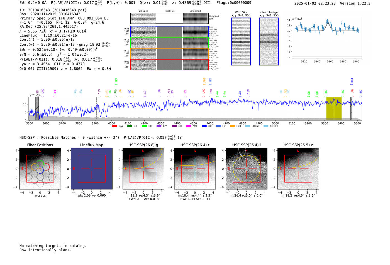This screenshot has height=265, width=390.
Task: Click the green-framed Smoothed fiber cutout
Action: [x=195, y=43]
